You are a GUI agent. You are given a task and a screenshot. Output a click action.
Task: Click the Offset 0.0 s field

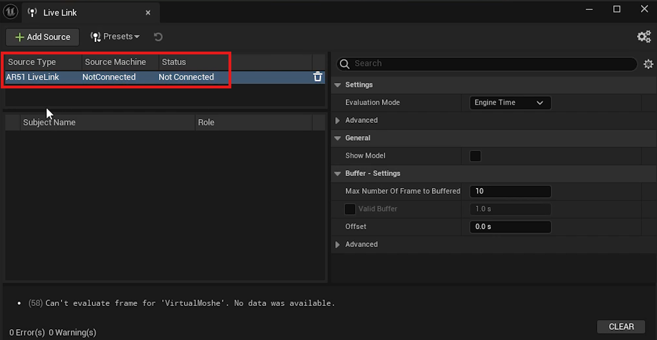[x=510, y=227]
